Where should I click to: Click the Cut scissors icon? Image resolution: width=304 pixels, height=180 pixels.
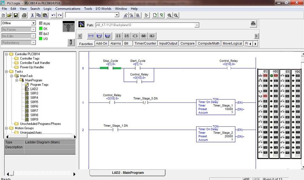pos(32,15)
